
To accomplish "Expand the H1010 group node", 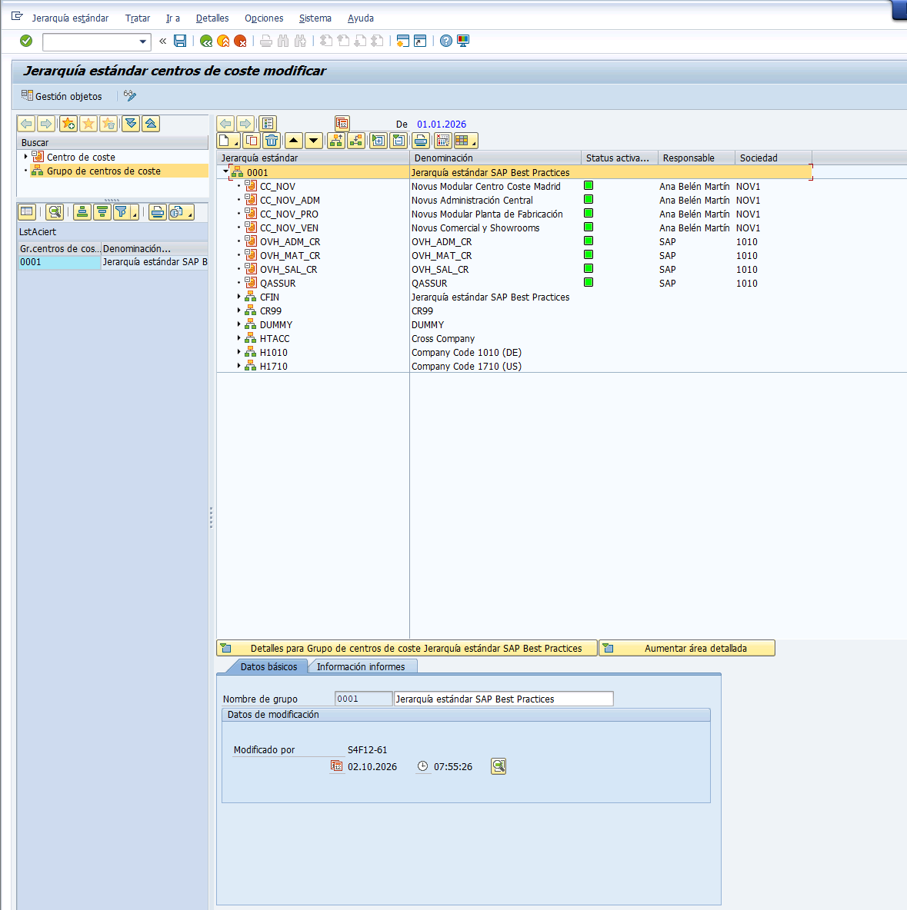I will coord(238,352).
